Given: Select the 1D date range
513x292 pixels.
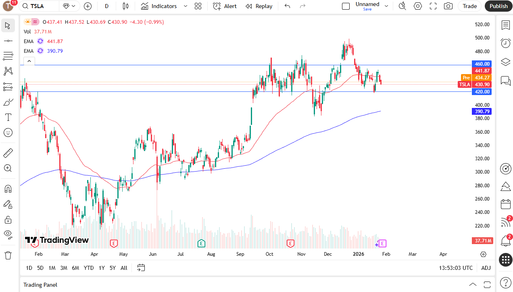Looking at the screenshot, I should (29, 268).
